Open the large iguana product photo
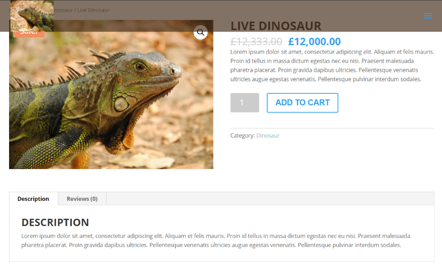 (111, 100)
